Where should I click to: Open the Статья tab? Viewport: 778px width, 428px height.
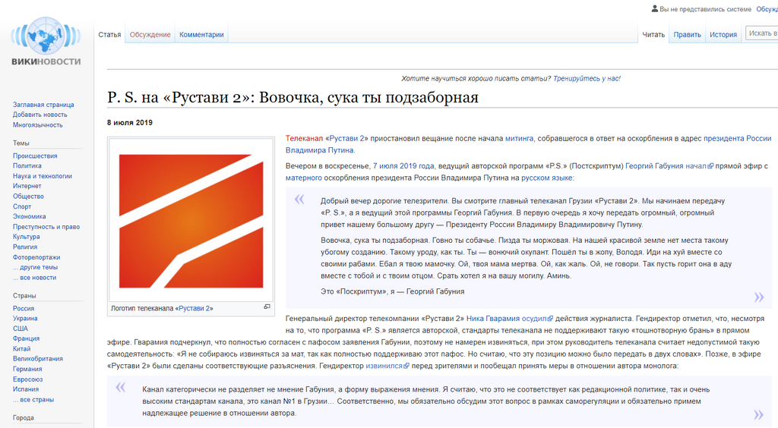pyautogui.click(x=109, y=35)
